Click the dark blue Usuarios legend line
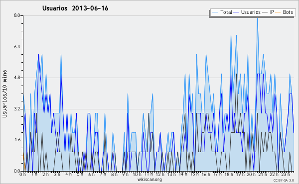Image resolution: width=299 pixels, height=184 pixels. (x=236, y=12)
